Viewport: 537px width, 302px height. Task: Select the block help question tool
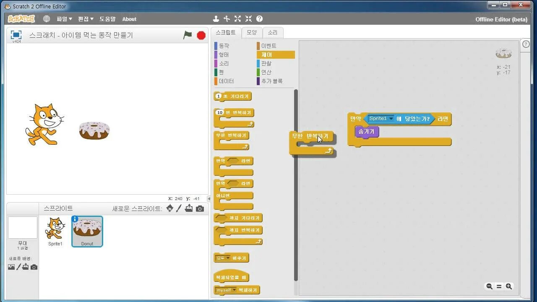pyautogui.click(x=260, y=19)
